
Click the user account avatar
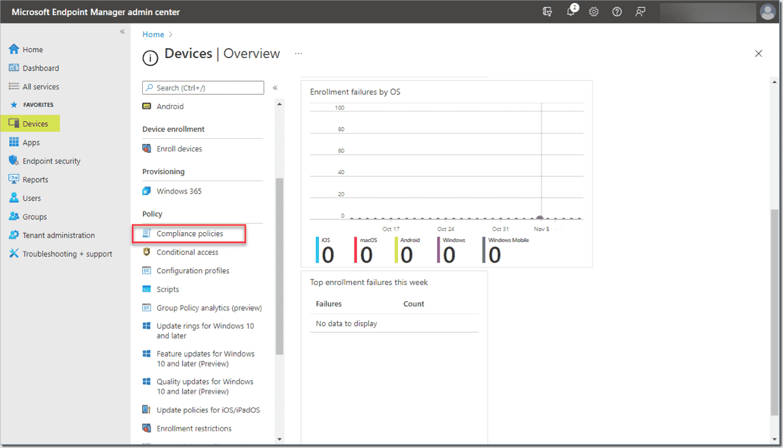pyautogui.click(x=767, y=12)
